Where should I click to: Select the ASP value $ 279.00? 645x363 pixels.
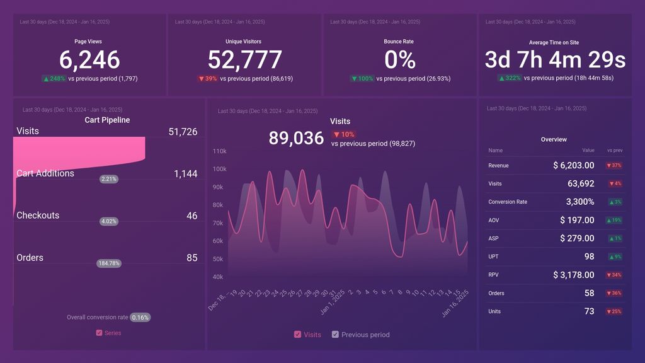click(577, 238)
